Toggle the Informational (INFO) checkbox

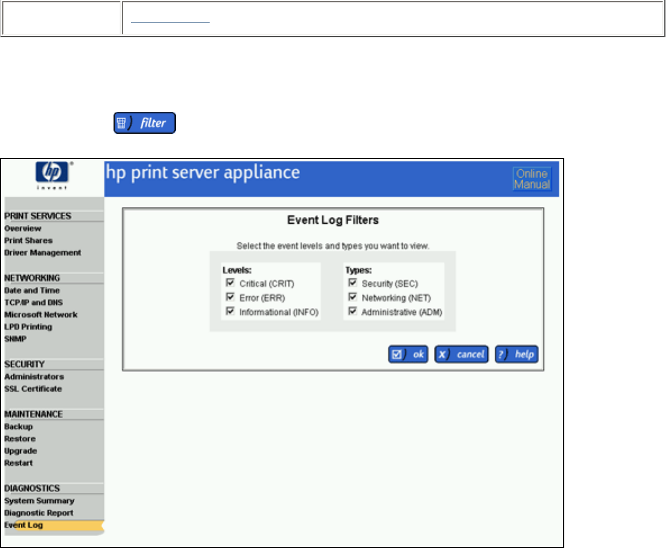(230, 311)
